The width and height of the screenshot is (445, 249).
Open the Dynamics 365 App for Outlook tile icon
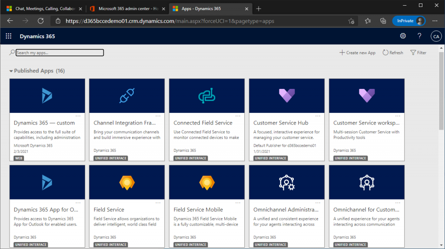click(x=47, y=182)
